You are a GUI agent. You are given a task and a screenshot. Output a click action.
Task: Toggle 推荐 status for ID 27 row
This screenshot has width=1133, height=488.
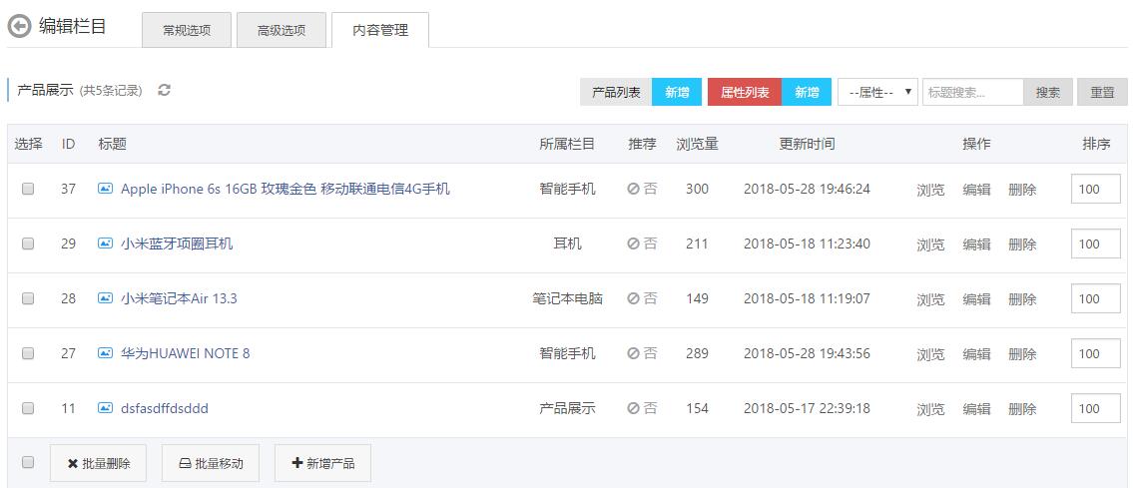[643, 353]
